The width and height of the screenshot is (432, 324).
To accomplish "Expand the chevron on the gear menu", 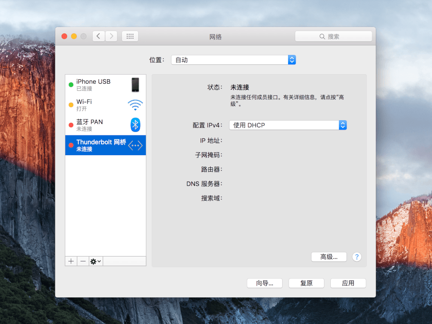I will click(x=99, y=261).
